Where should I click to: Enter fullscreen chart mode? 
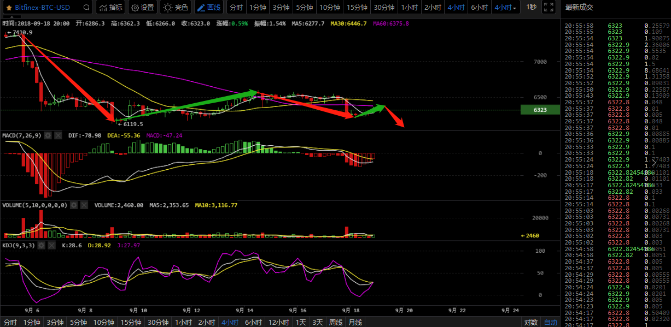pos(550,7)
